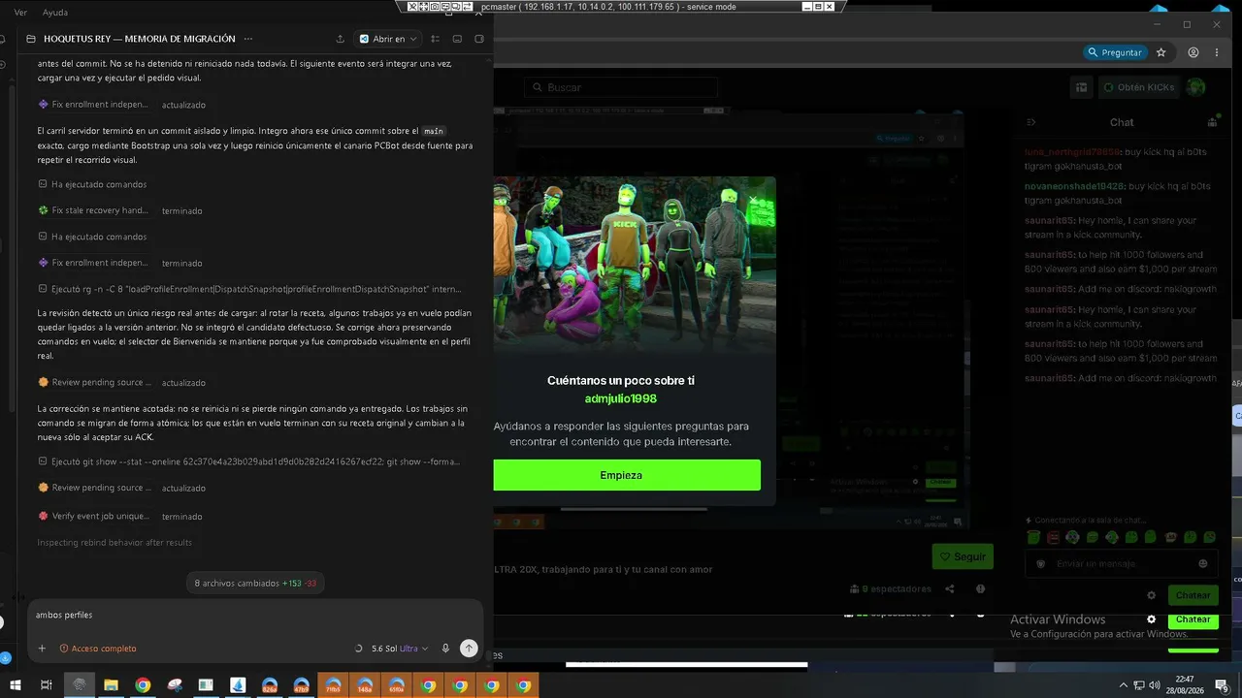Image resolution: width=1242 pixels, height=698 pixels.
Task: Click the dashboard icon left of Obtén KICKs
Action: click(1081, 87)
